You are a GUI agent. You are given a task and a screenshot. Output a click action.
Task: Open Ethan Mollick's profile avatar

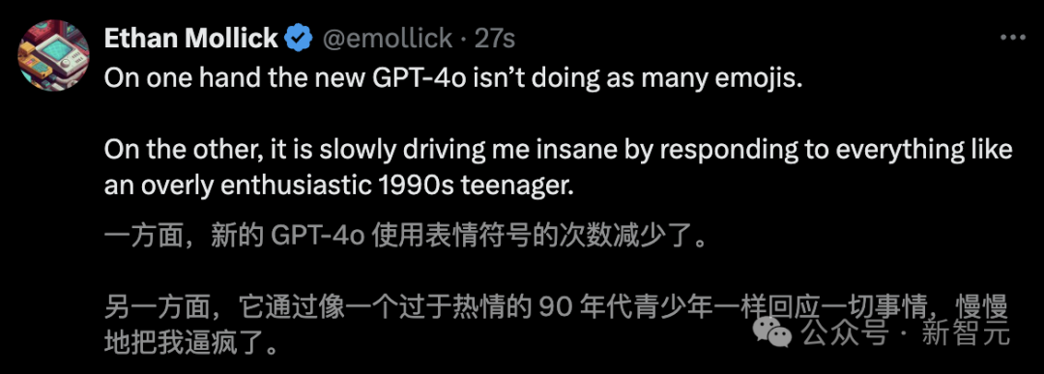click(x=53, y=55)
